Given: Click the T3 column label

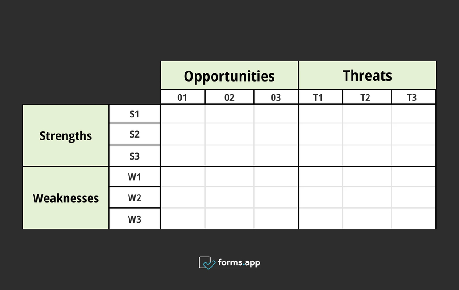Looking at the screenshot, I should (413, 97).
